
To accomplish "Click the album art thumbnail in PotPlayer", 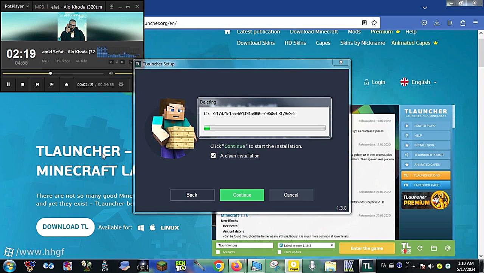I will [72, 27].
